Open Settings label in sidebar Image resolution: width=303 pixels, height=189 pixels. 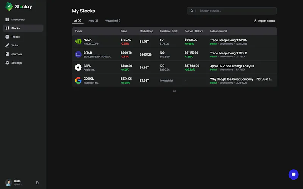click(16, 63)
